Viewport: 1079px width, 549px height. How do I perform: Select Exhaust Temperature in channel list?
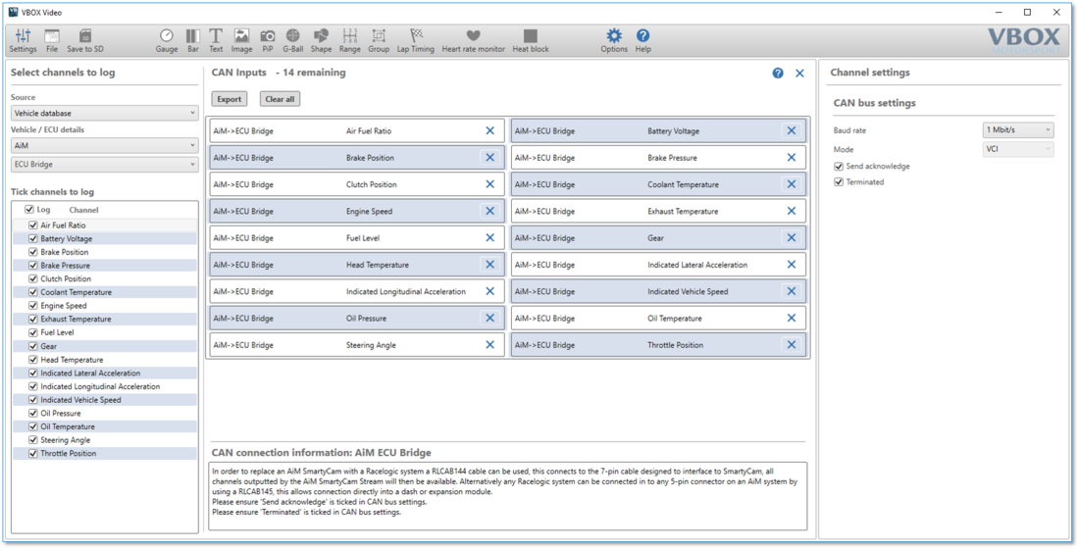click(x=105, y=320)
